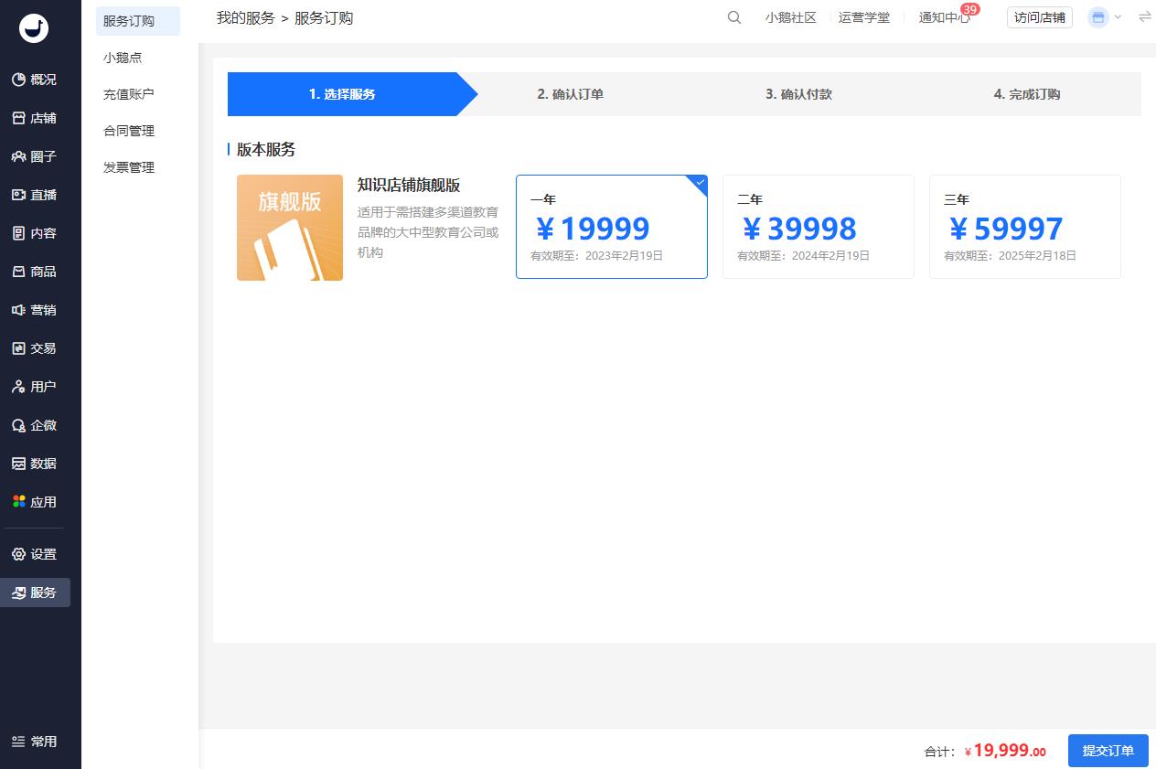The width and height of the screenshot is (1156, 769).
Task: Click the Xiaoe logo at sidebar top
Action: [34, 28]
